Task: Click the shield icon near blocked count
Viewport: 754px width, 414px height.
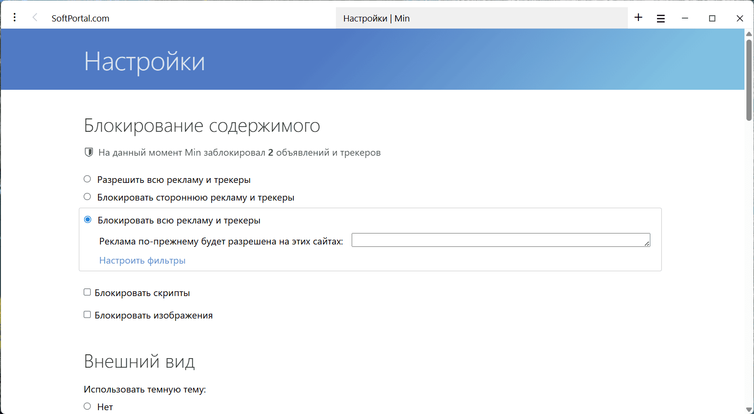Action: [x=88, y=152]
